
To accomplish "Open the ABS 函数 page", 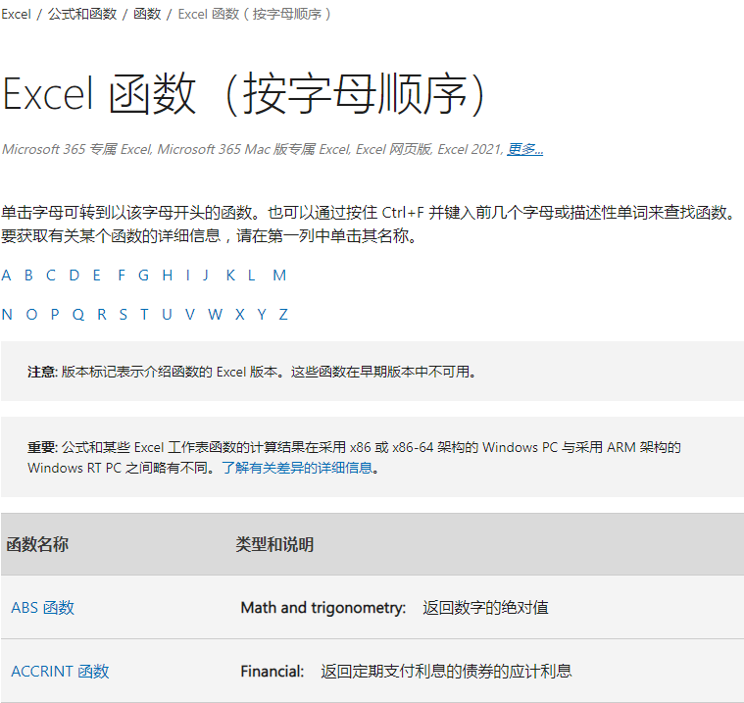I will pyautogui.click(x=42, y=608).
